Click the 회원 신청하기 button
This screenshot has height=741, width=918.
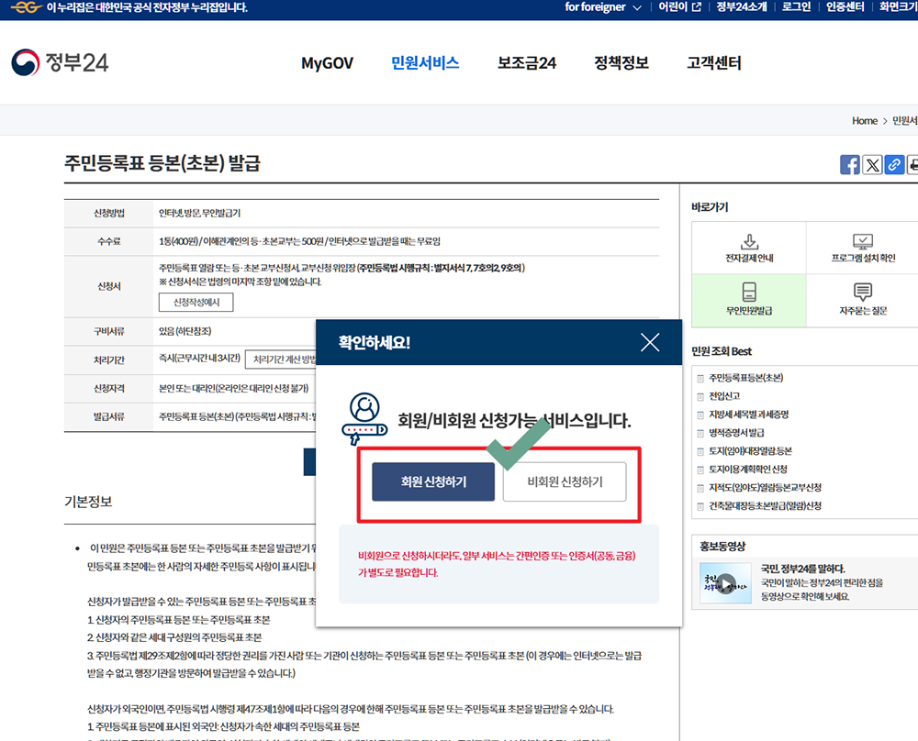[x=433, y=481]
